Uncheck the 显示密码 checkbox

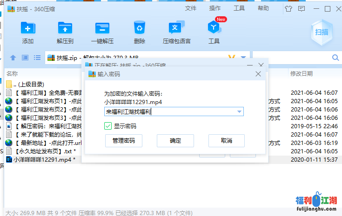tap(108, 126)
